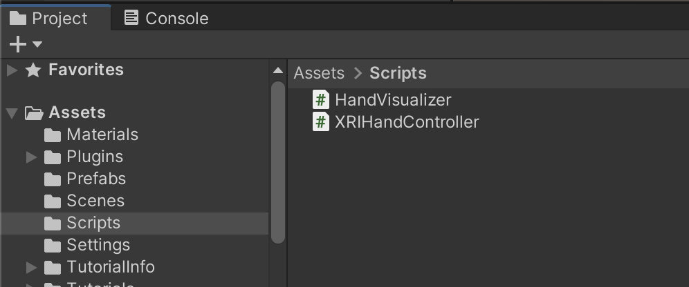Click Scripts in the breadcrumb path
Screen dimensions: 689x287
click(398, 73)
